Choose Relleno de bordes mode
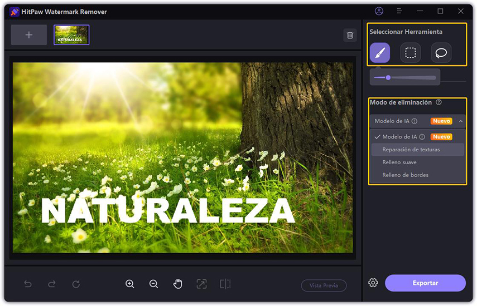The height and width of the screenshot is (306, 477). pos(405,175)
